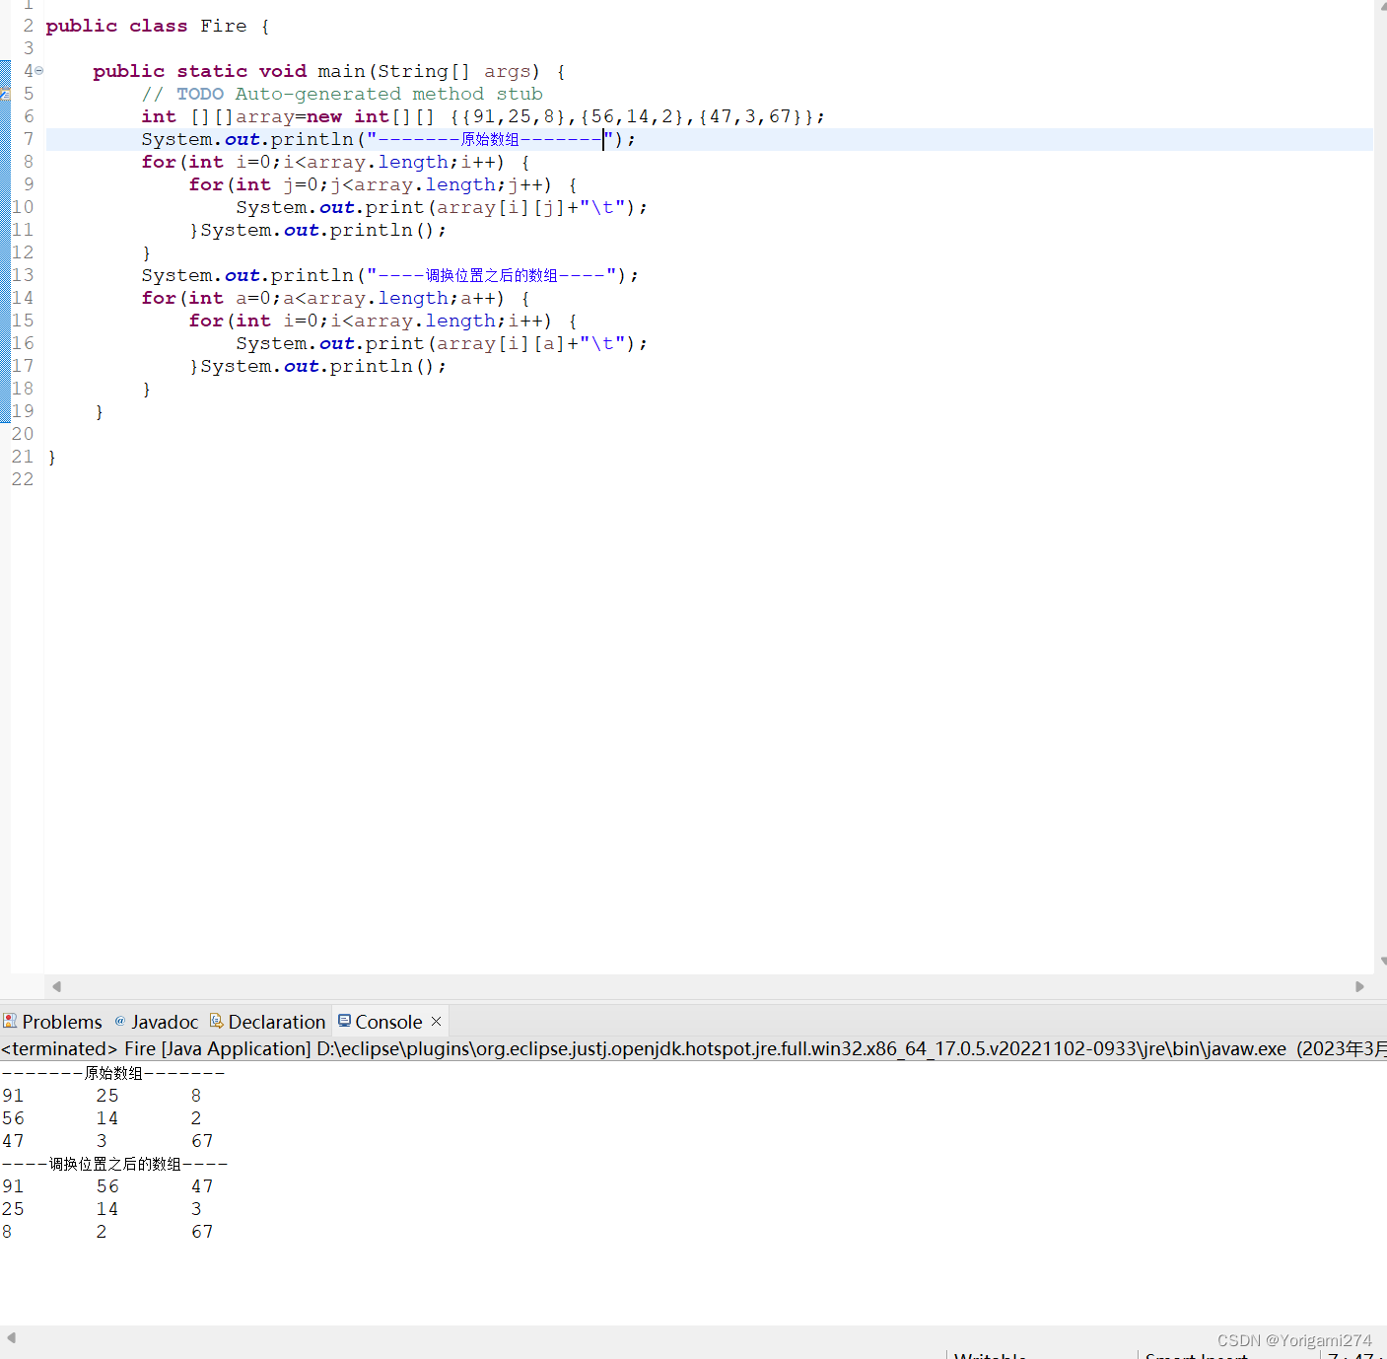Click 'array[i][j]' print statement on line 10
Screen dimensions: 1387x1359
(442, 207)
